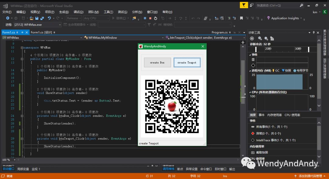Open the WF4Max.MyWindow type dropdown
The height and width of the screenshot is (179, 329).
click(x=124, y=38)
